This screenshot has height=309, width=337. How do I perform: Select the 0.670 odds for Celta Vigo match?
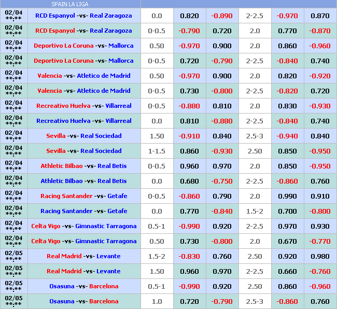point(287,241)
